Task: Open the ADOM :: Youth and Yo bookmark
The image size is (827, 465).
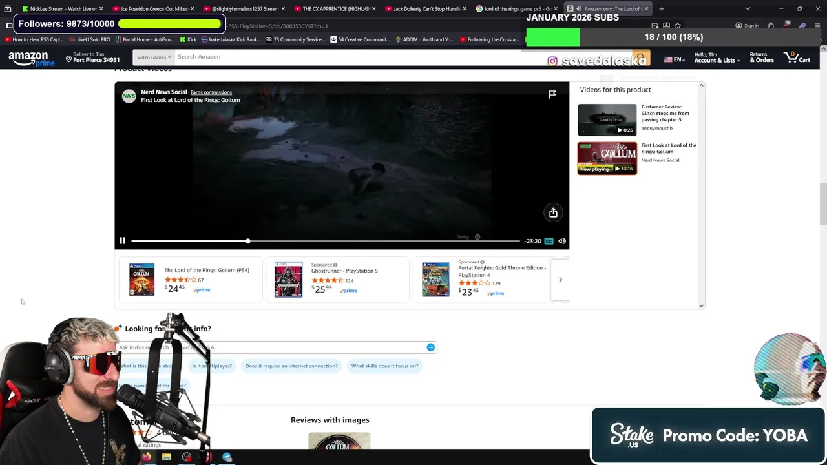Action: [x=424, y=39]
